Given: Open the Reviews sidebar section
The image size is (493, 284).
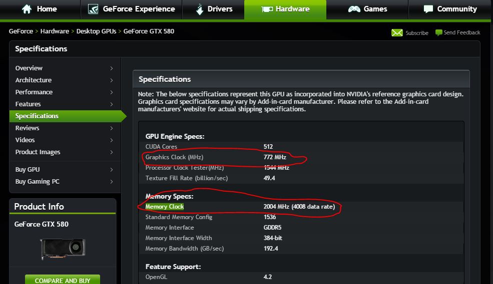Looking at the screenshot, I should click(x=27, y=128).
